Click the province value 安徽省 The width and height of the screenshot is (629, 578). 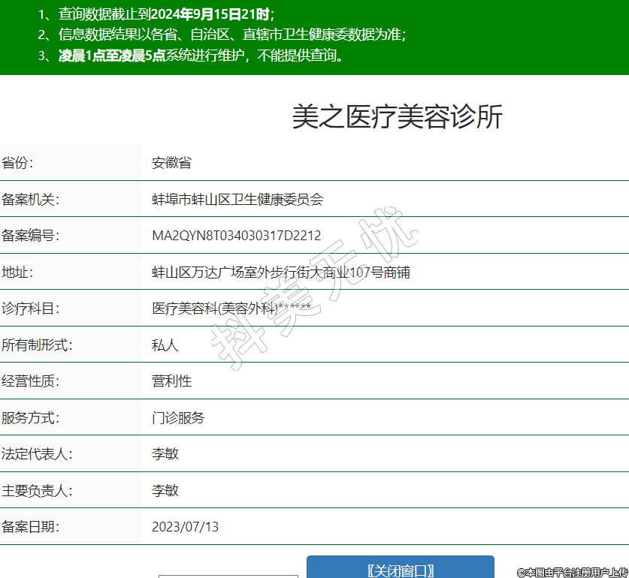click(171, 163)
